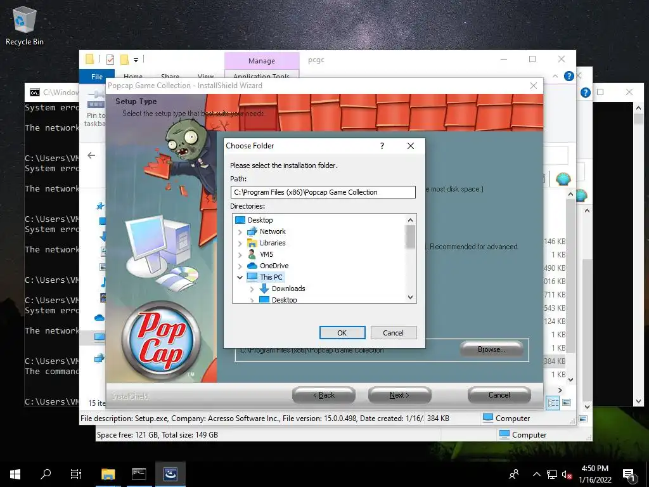Viewport: 649px width, 487px height.
Task: Open the Windows Start menu
Action: pyautogui.click(x=15, y=474)
